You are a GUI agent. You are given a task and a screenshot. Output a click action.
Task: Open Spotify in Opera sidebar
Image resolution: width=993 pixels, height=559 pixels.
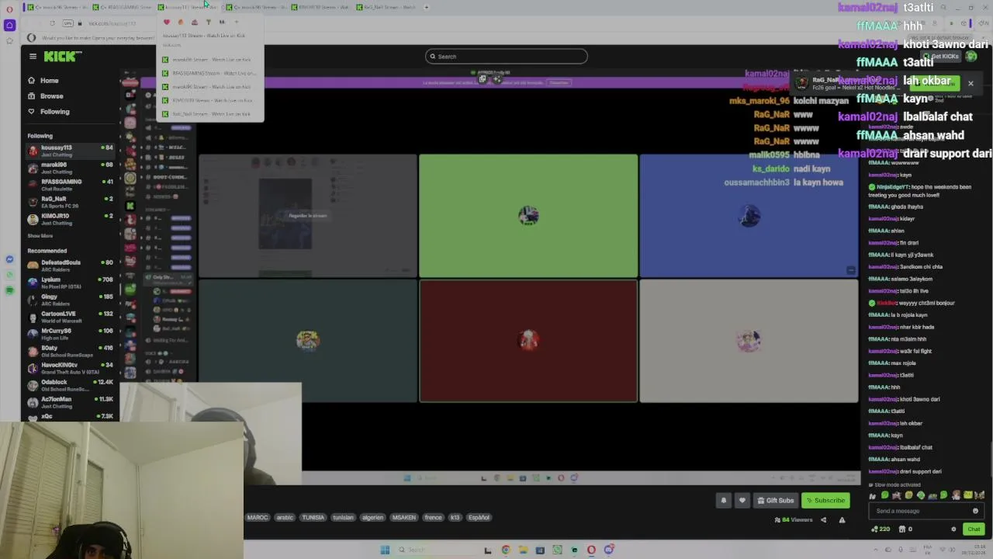point(9,290)
